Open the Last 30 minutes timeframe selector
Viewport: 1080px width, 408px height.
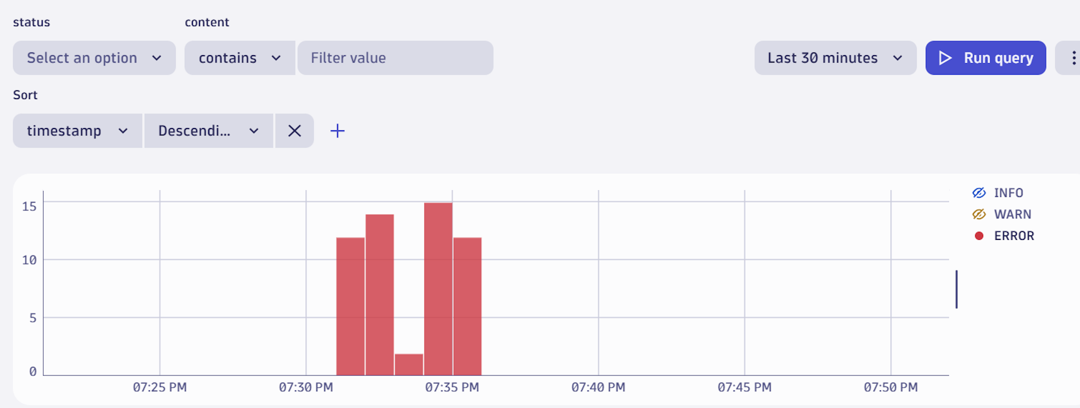[835, 58]
